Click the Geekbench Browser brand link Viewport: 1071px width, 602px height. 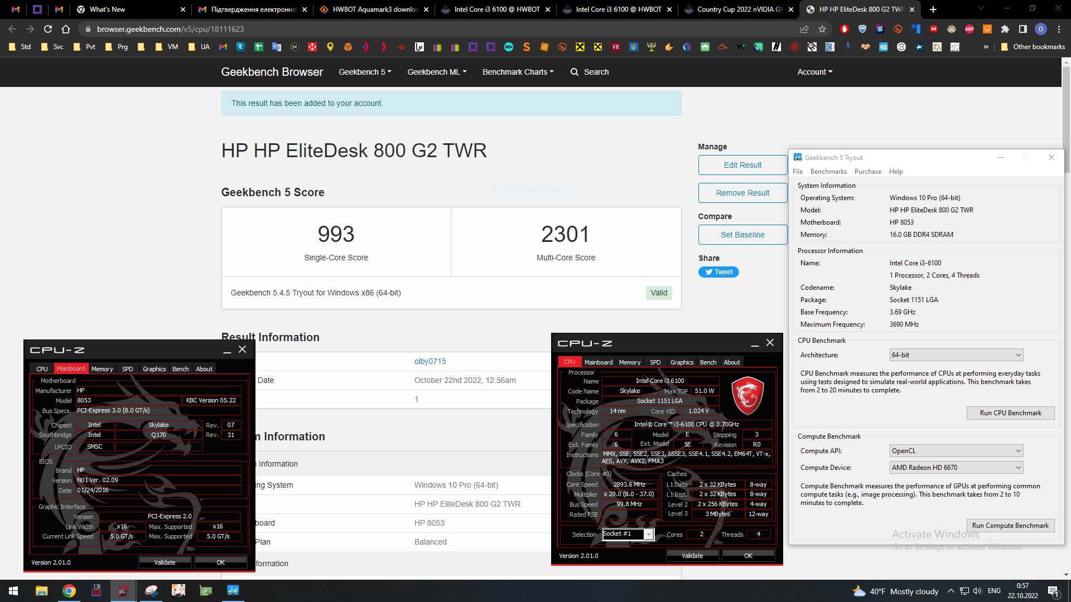[272, 72]
